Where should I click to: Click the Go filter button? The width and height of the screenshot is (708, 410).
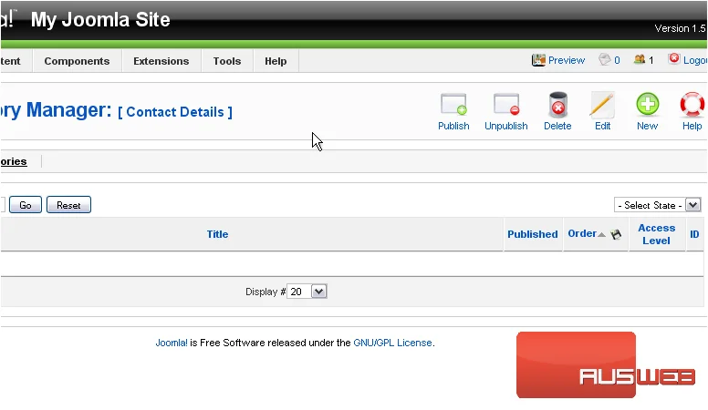coord(26,205)
